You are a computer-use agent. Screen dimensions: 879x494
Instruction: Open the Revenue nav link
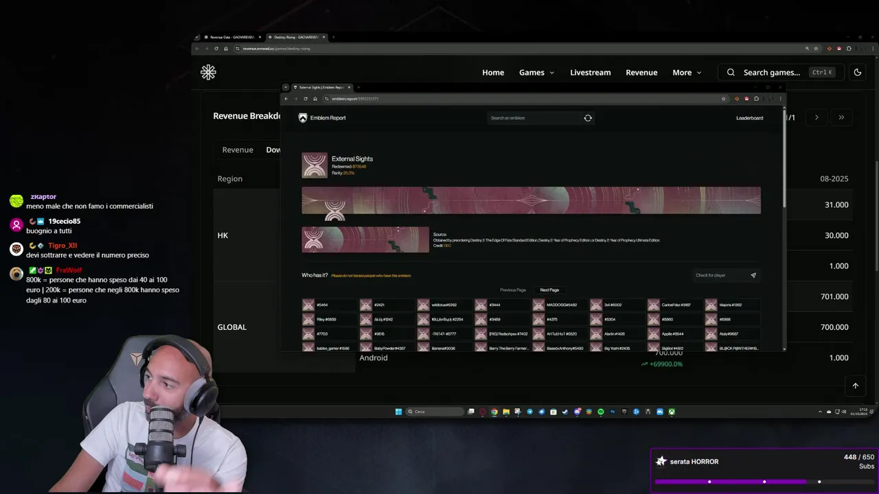point(641,72)
